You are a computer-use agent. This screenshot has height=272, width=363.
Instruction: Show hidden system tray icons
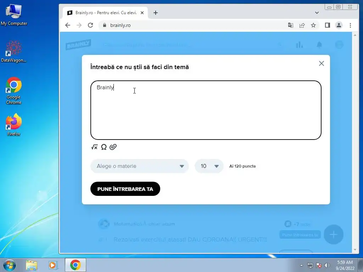tap(301, 265)
